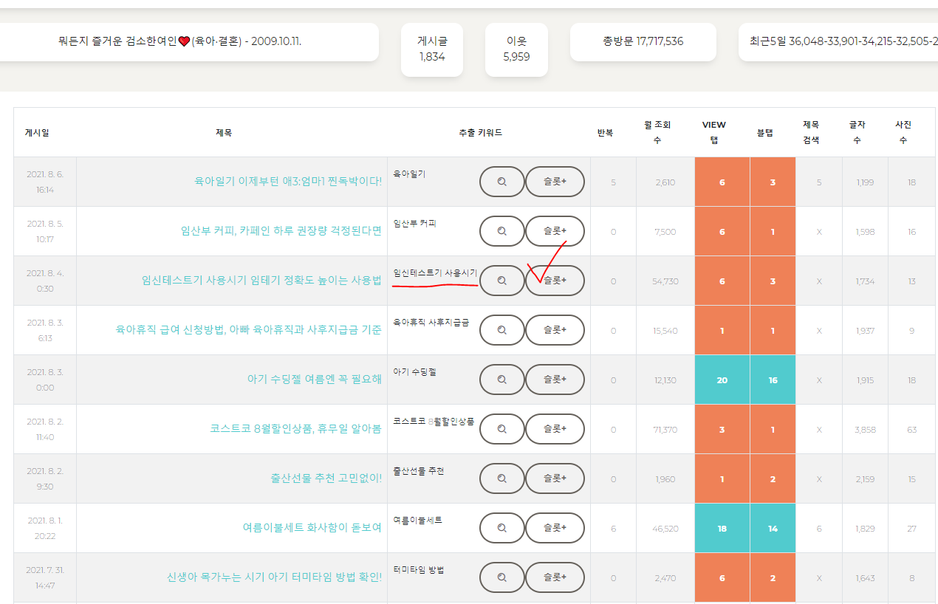938x604 pixels.
Task: Click magnifier button for 출산선물 추천
Action: coord(502,478)
